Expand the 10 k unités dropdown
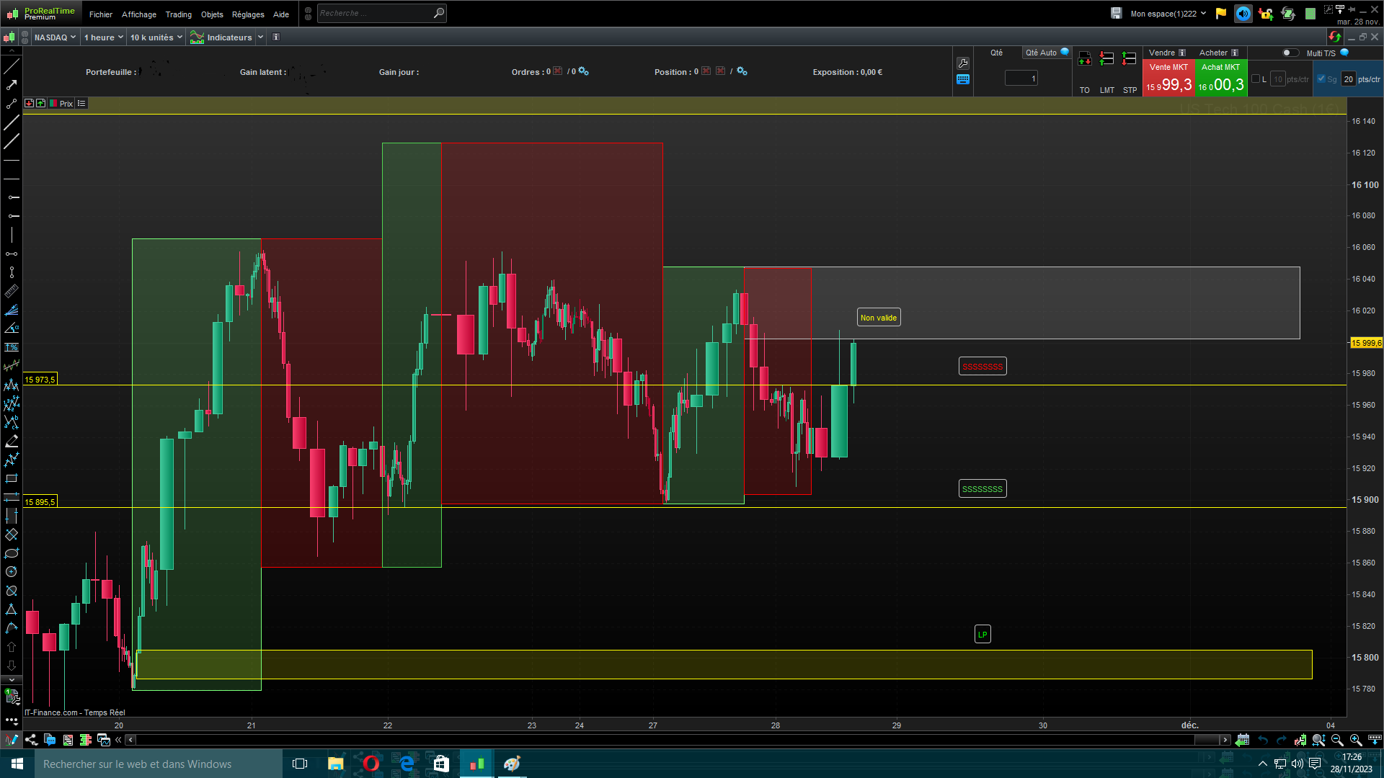Viewport: 1384px width, 778px height. pos(156,37)
